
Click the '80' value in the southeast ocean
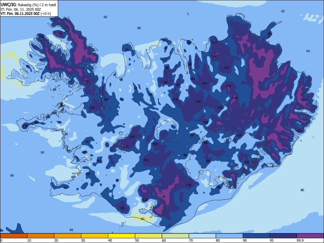302,190
